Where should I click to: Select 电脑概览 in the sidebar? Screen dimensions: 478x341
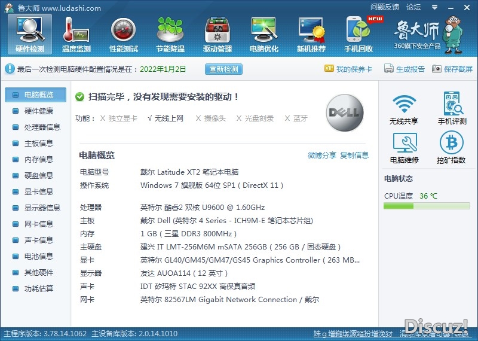click(35, 95)
